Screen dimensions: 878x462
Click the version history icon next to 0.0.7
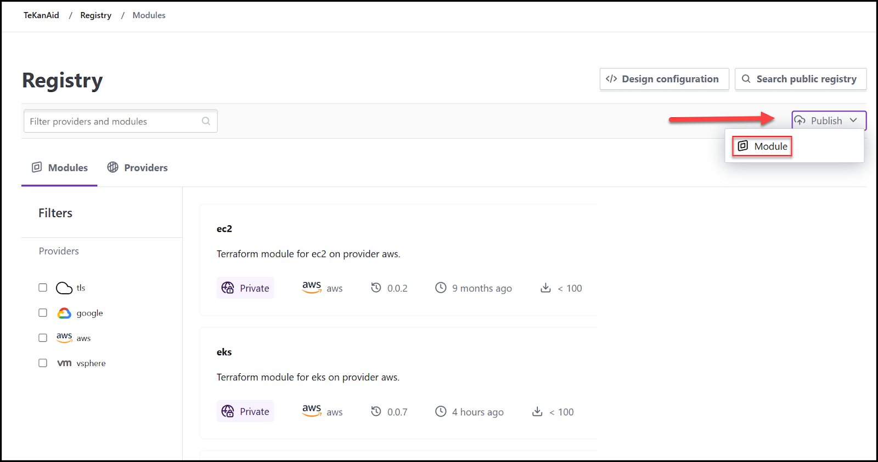[x=375, y=411]
